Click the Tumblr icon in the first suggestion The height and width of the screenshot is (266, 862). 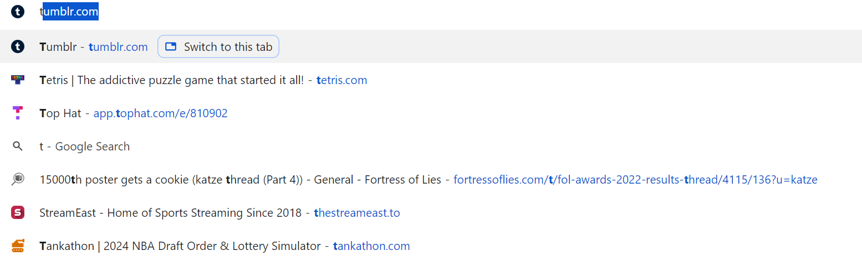click(x=18, y=46)
